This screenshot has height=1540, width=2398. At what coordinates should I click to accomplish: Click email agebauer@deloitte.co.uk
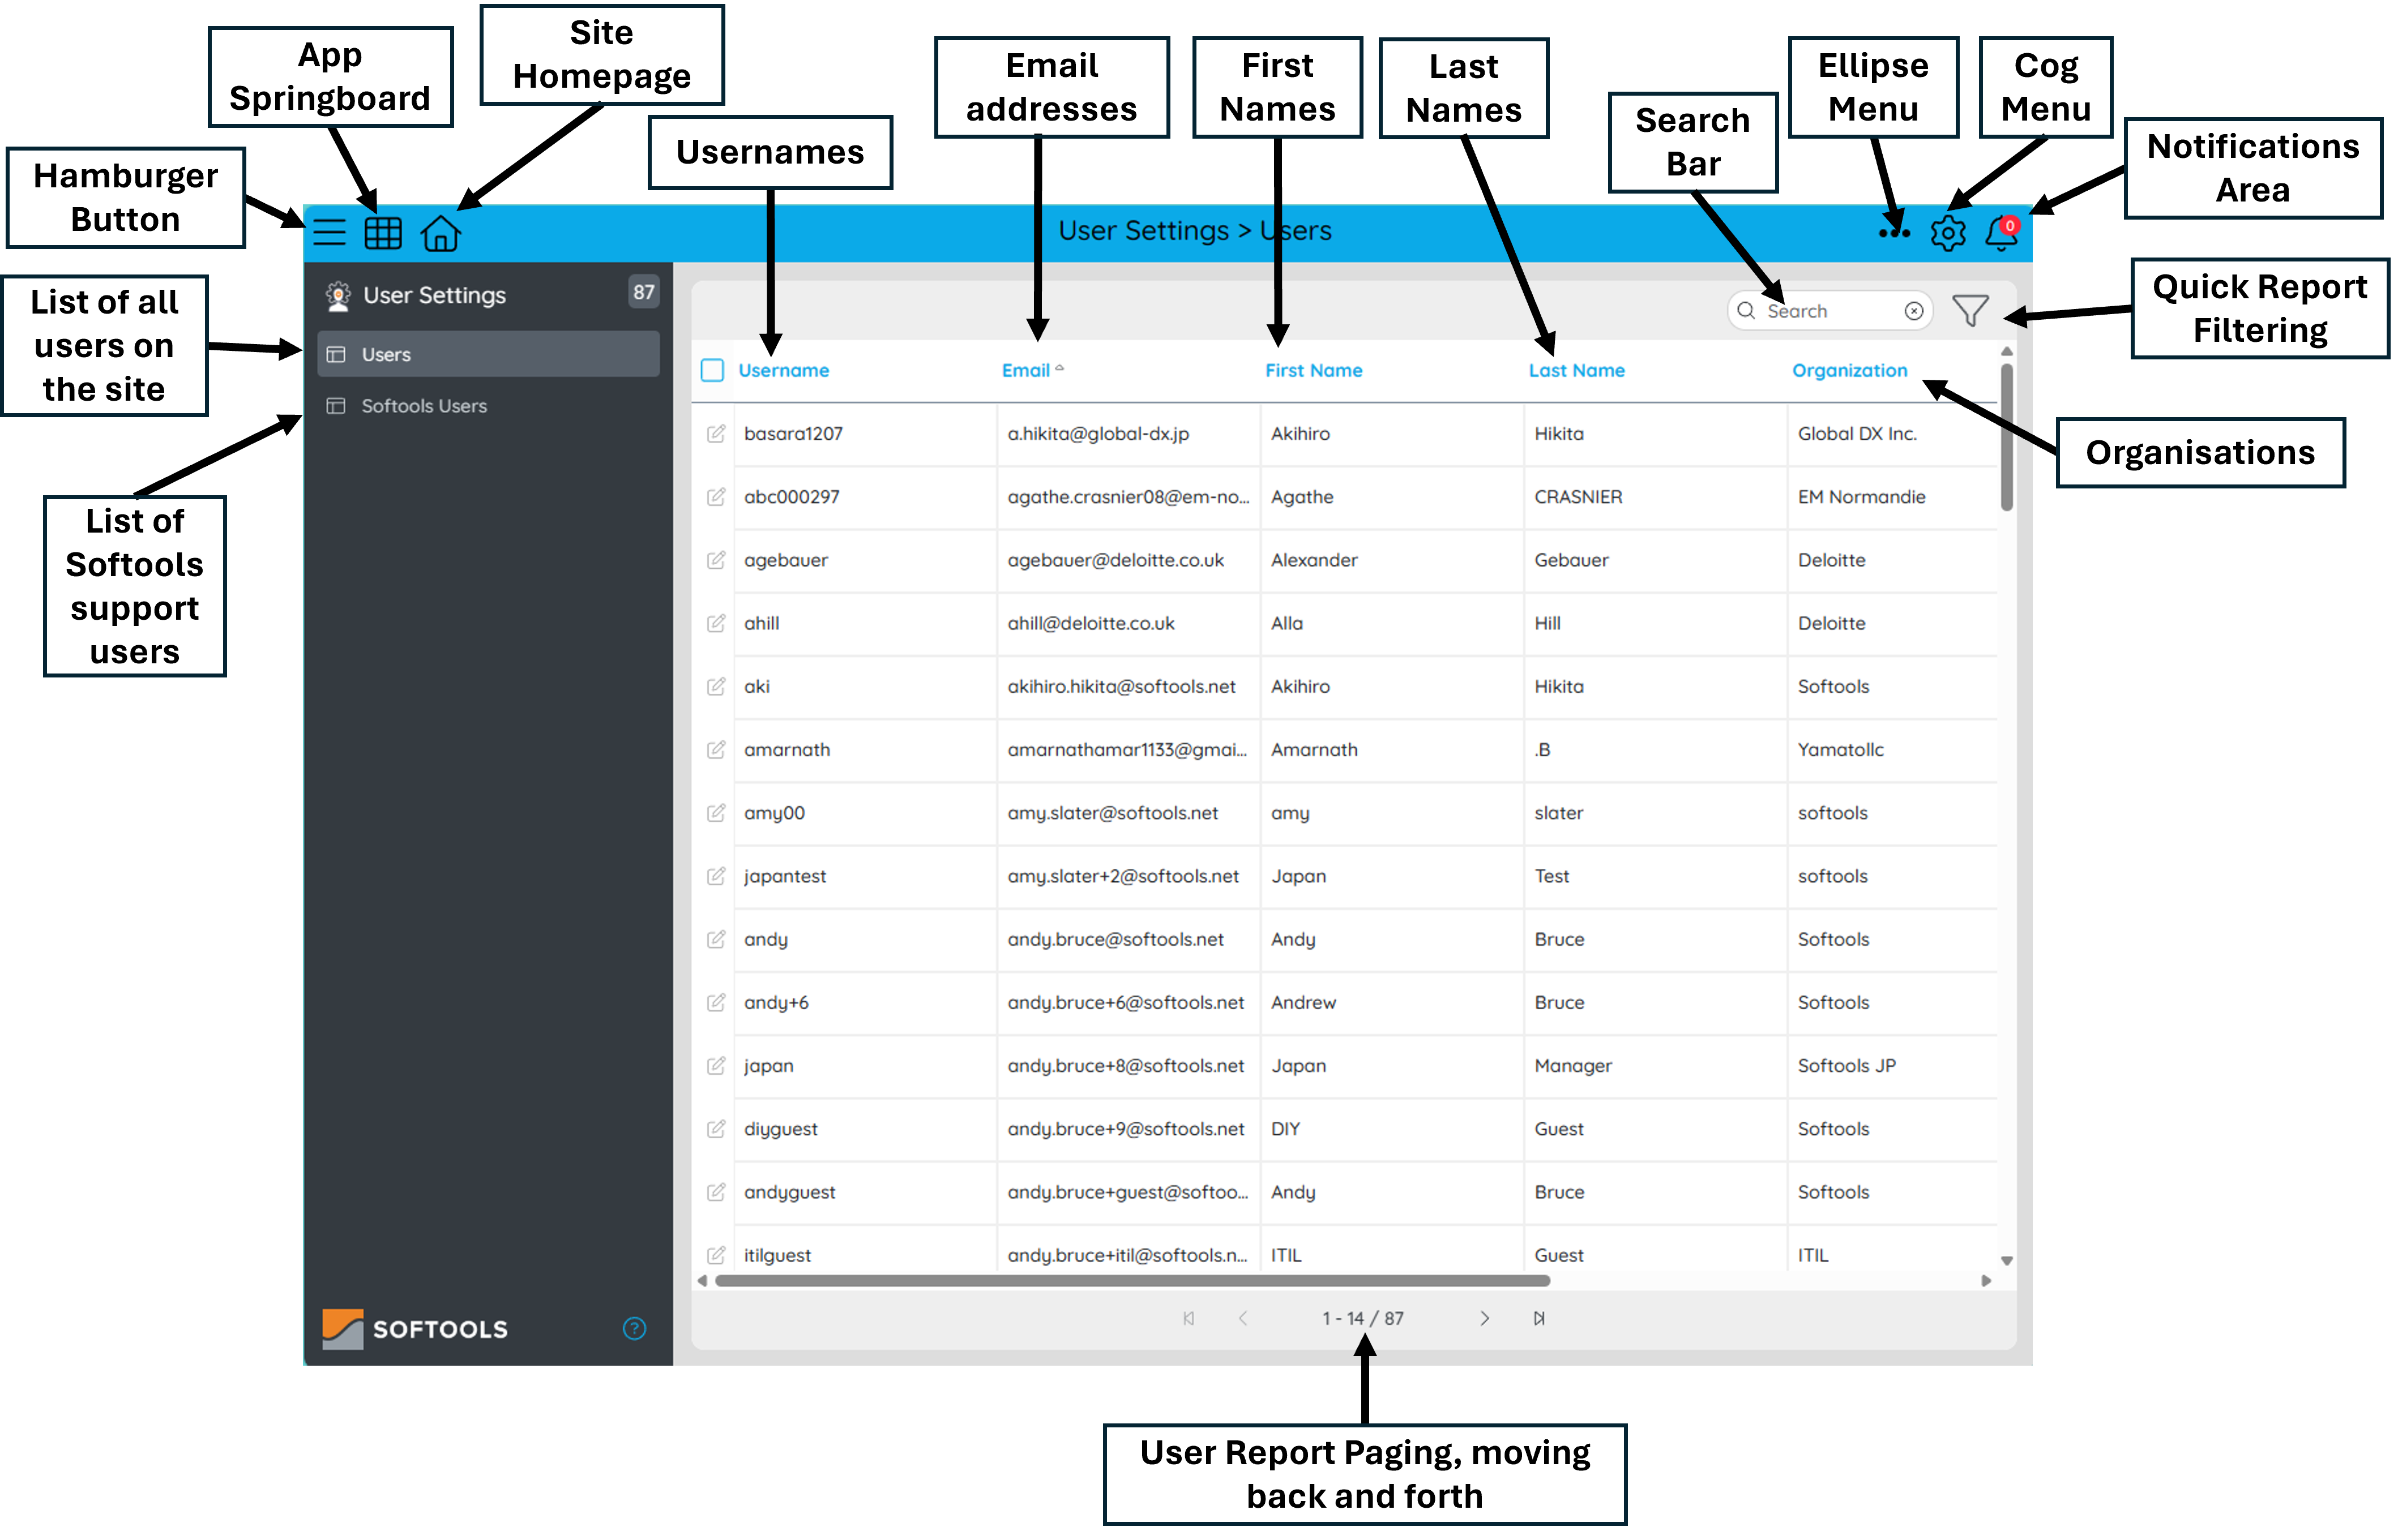pos(1115,560)
